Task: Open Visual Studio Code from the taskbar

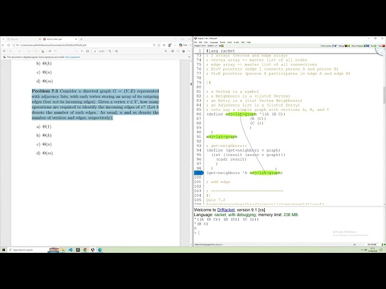Action: tap(71, 250)
